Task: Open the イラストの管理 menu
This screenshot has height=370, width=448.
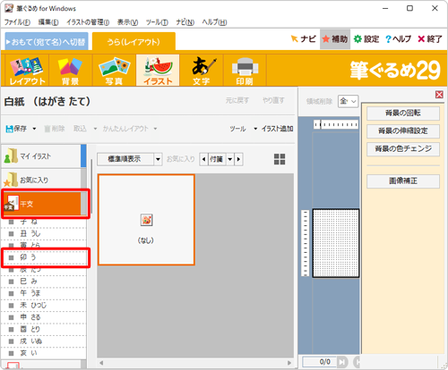Action: click(88, 22)
